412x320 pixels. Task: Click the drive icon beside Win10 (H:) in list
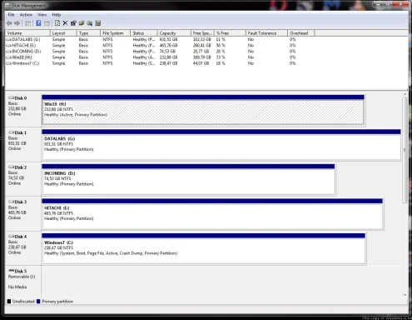pyautogui.click(x=8, y=57)
